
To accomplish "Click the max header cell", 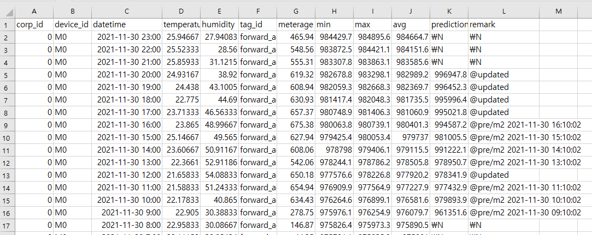I will click(372, 25).
